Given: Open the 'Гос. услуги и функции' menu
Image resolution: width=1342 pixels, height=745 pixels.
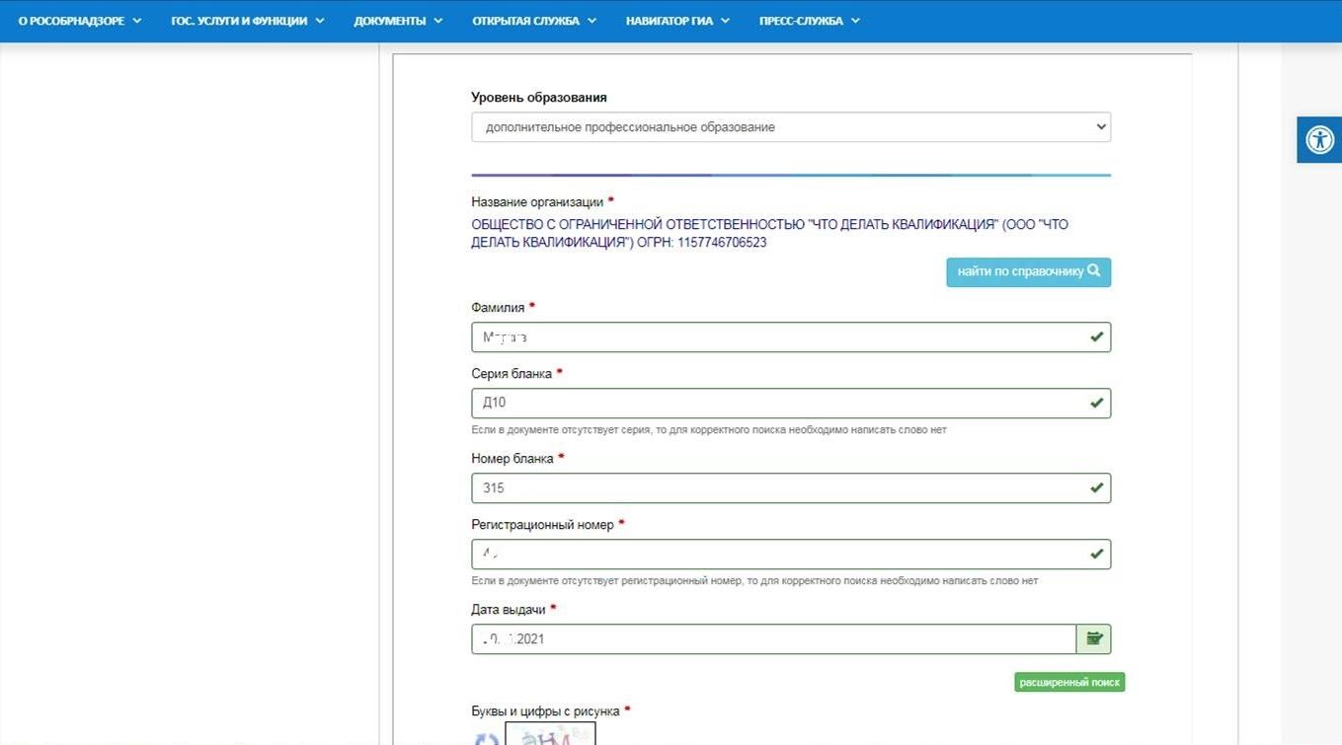Looking at the screenshot, I should (x=247, y=21).
